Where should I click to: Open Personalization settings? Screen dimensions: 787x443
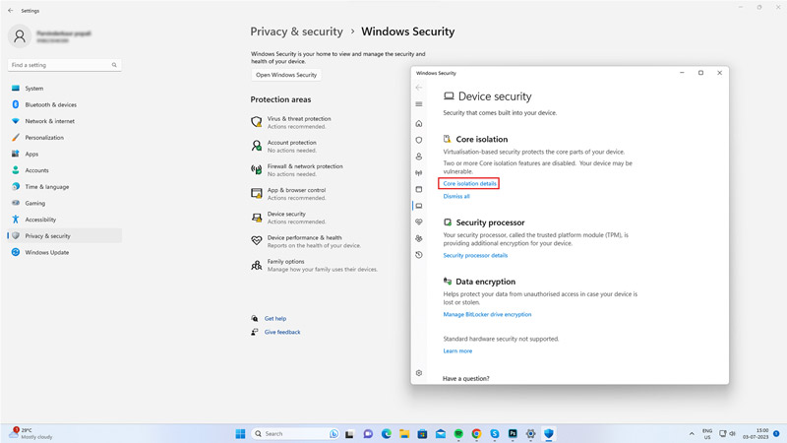[x=64, y=138]
